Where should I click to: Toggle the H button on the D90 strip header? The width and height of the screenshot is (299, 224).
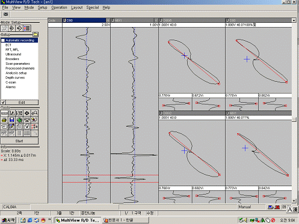[108, 20]
